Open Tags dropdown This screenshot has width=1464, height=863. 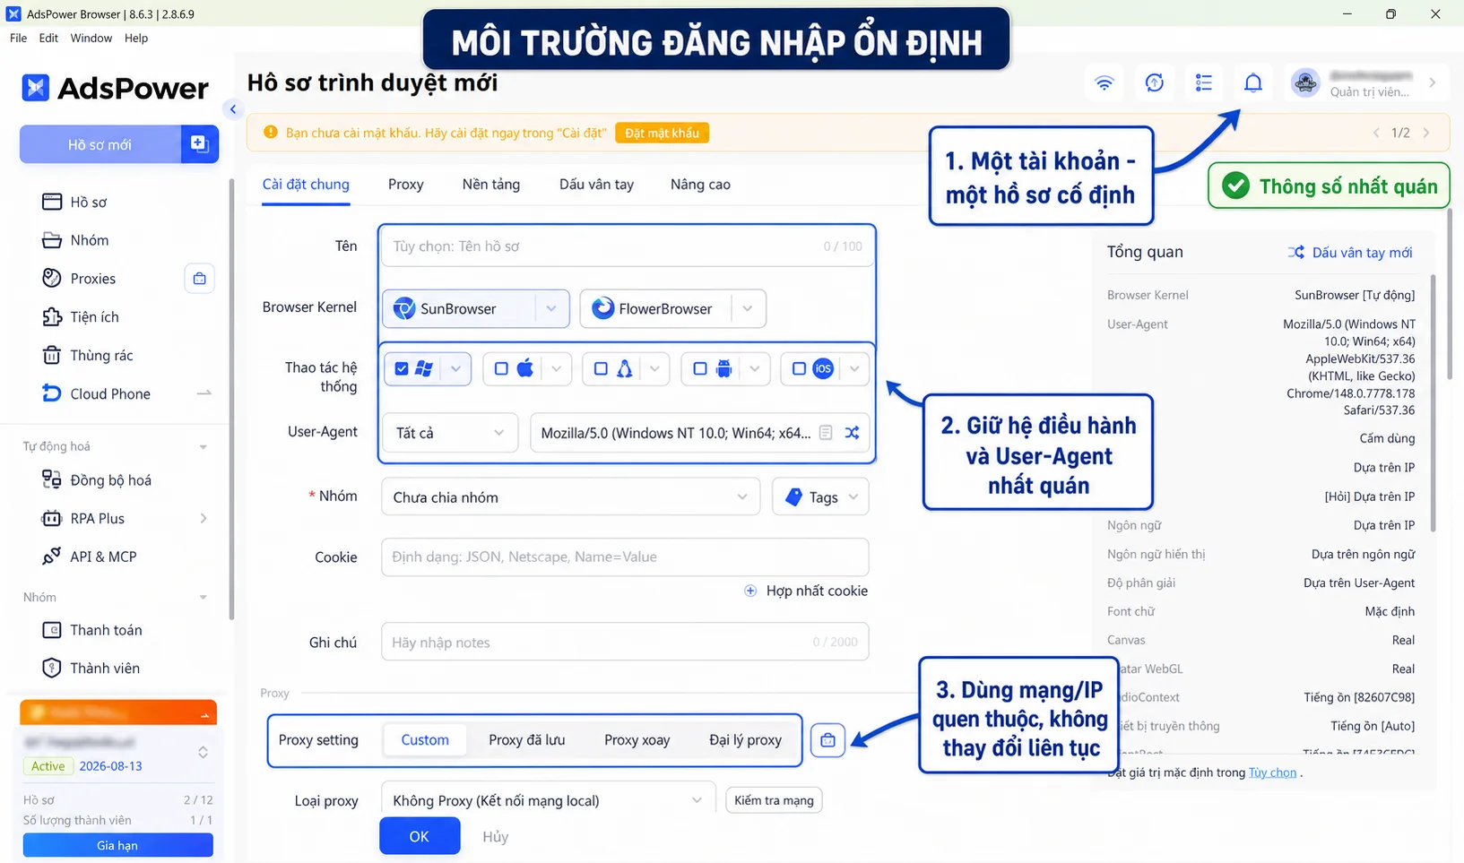(x=820, y=496)
